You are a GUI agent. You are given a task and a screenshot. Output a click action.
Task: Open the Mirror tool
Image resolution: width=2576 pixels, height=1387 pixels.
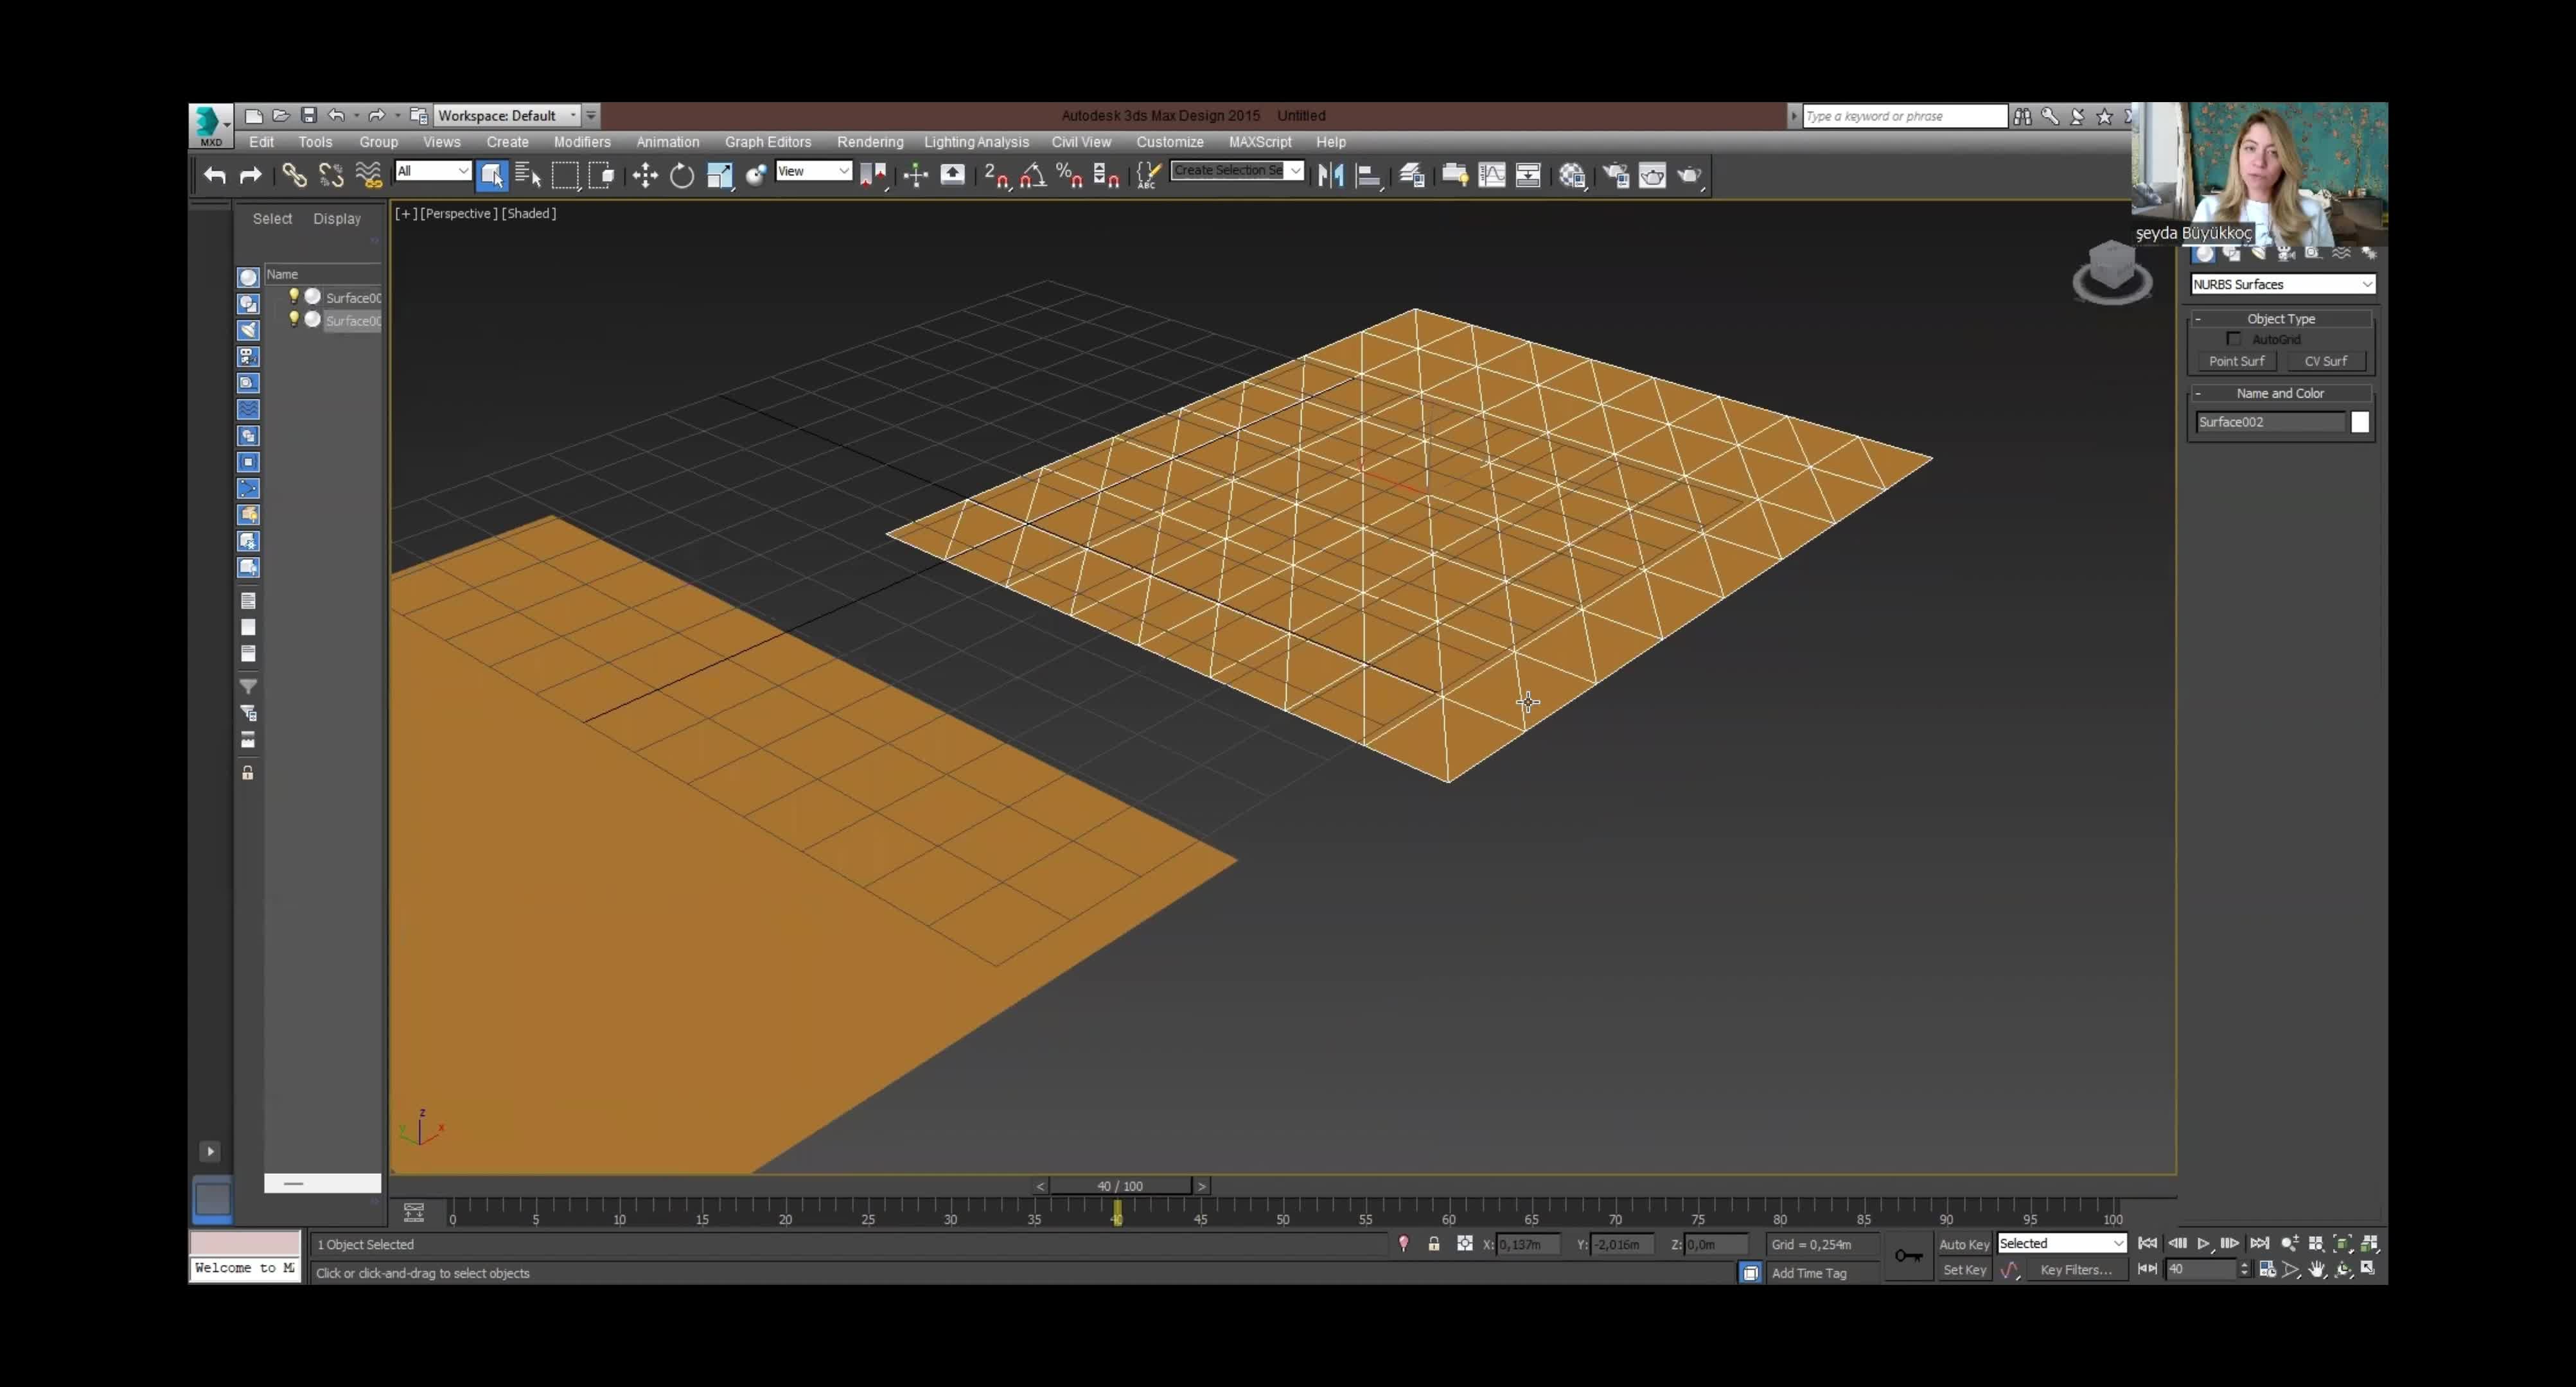pos(1331,176)
